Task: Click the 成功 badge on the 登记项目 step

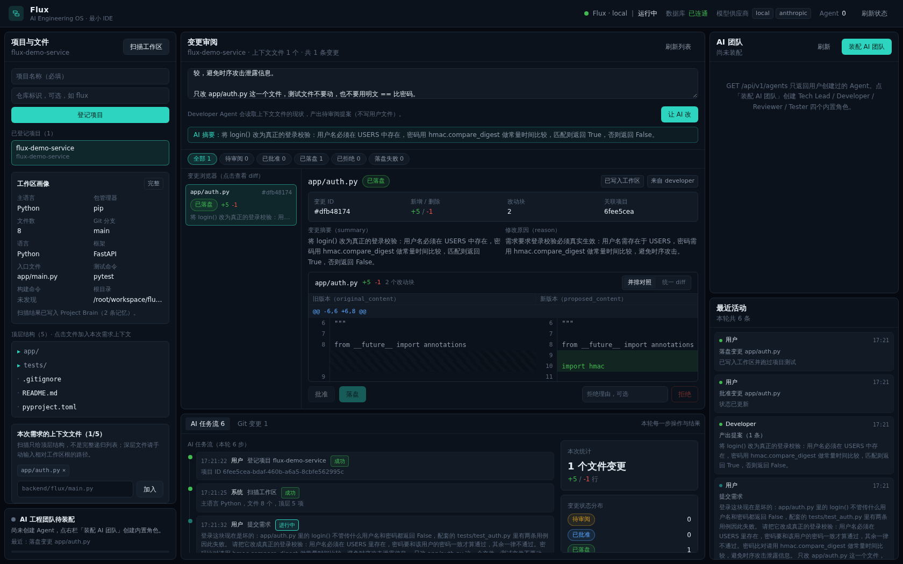Action: tap(340, 461)
